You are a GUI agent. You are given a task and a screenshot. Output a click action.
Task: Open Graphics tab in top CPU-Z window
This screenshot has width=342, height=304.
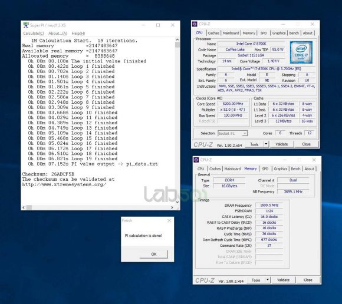pyautogui.click(x=279, y=33)
